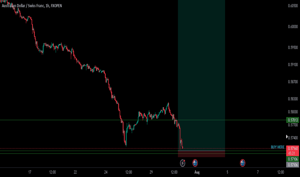
Task: Click the 45:31 candle countdown
Action: click(x=292, y=154)
